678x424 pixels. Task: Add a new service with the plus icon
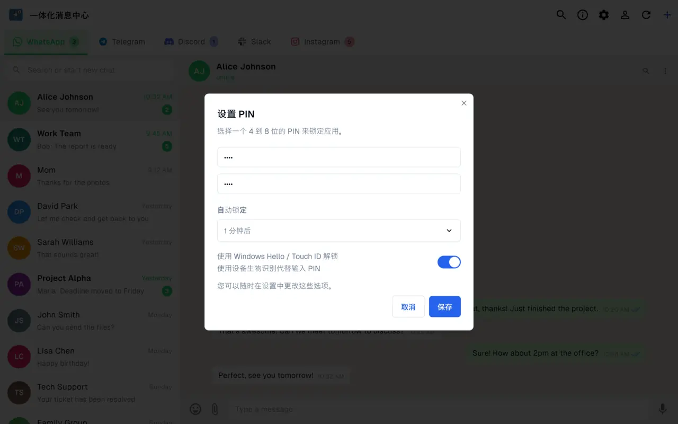tap(667, 15)
